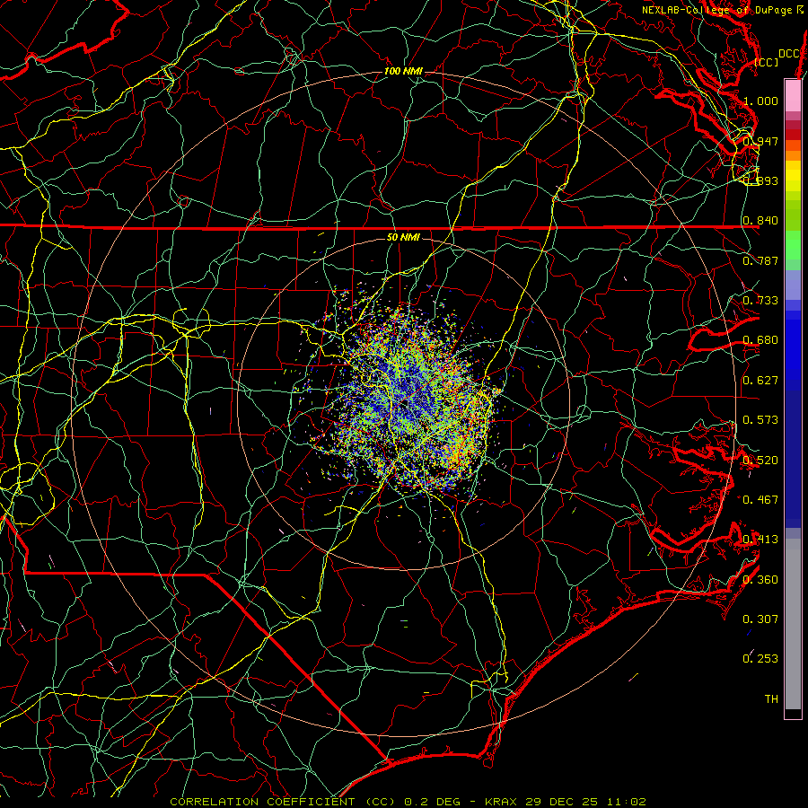Click the 0.840 scale value
Screen dimensions: 808x808
coord(760,221)
